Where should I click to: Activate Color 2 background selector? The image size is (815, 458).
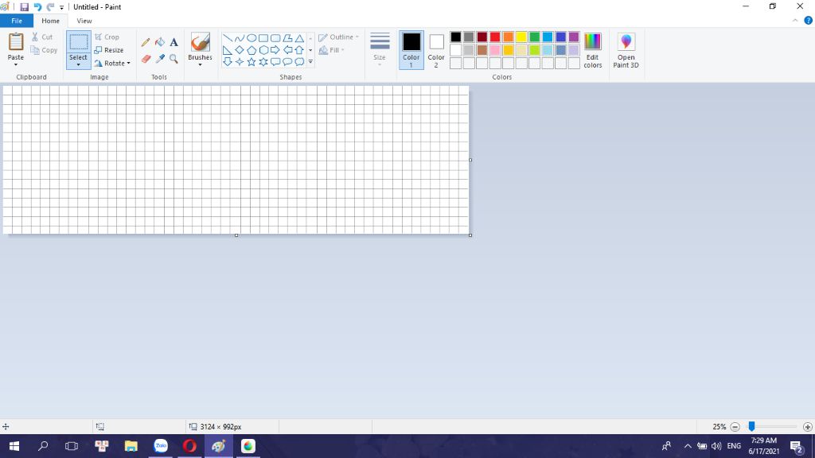click(436, 50)
